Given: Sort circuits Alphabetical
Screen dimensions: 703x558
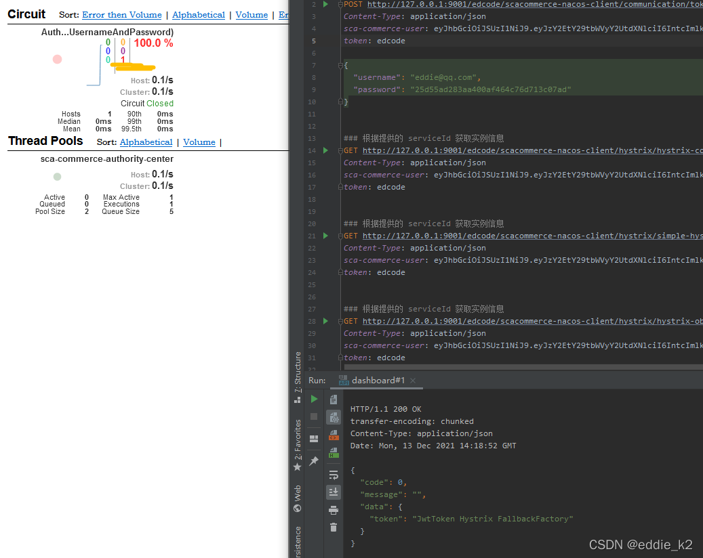Looking at the screenshot, I should (x=199, y=15).
